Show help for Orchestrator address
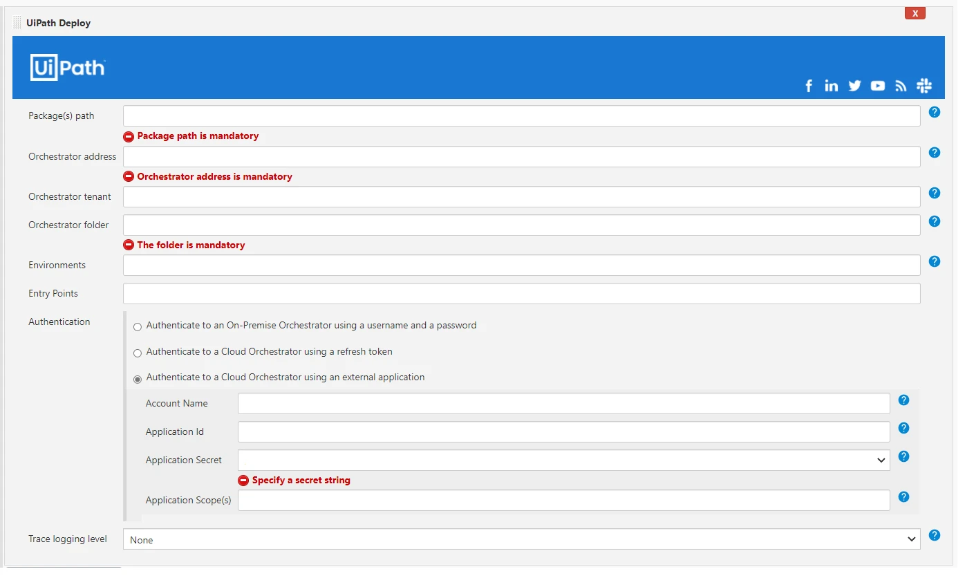 (x=935, y=153)
